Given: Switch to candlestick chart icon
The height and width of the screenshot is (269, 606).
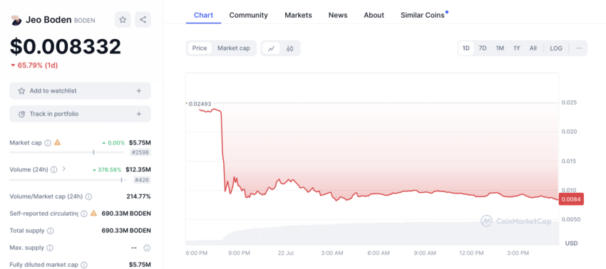Looking at the screenshot, I should (290, 48).
